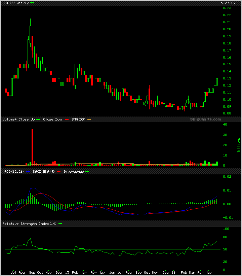Click the 80 RSI axis label
This screenshot has width=242, height=276.
coord(225,237)
